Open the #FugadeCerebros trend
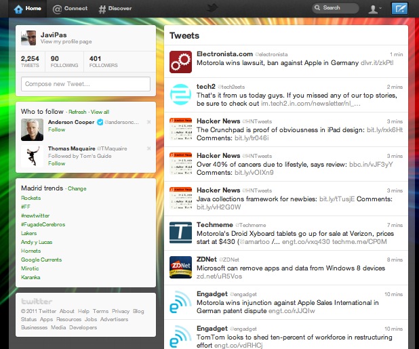 (x=43, y=224)
